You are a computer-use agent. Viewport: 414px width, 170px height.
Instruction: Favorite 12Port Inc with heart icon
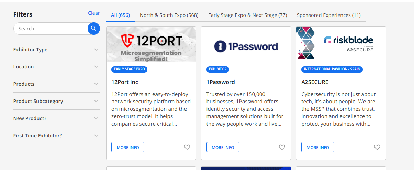(x=187, y=147)
